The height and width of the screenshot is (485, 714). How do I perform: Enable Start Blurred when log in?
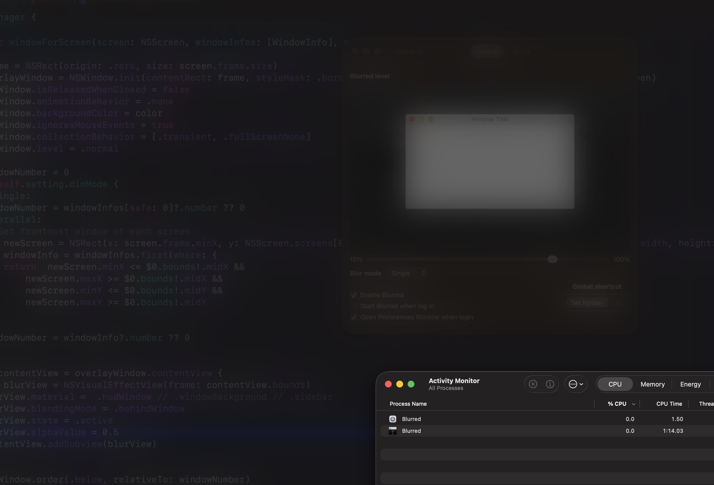point(354,306)
